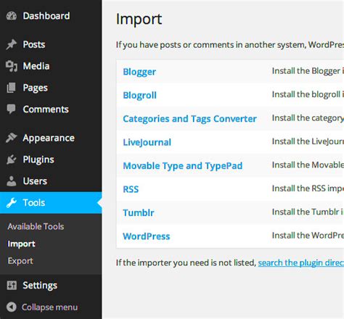This screenshot has width=344, height=319.
Task: Click the Plugins plug icon
Action: click(x=11, y=159)
